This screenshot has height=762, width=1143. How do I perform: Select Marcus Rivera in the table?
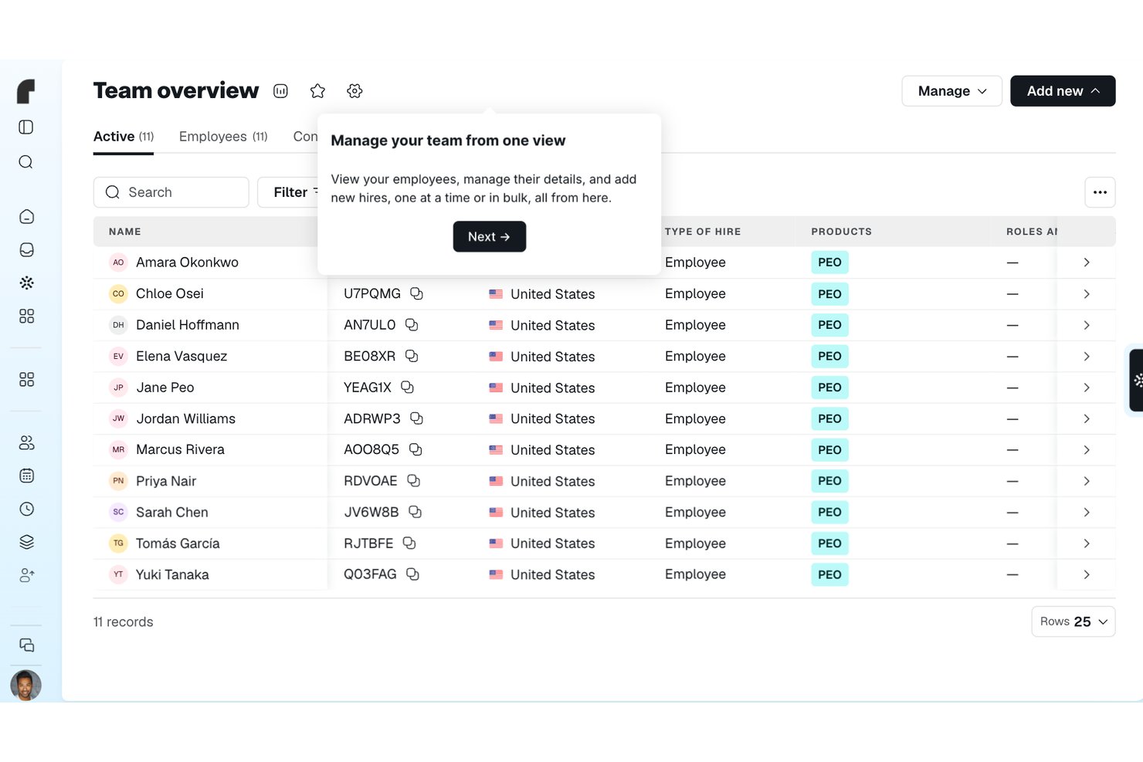click(x=180, y=449)
